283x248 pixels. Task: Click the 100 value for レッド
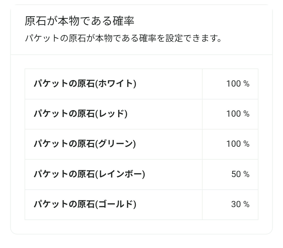coord(233,114)
